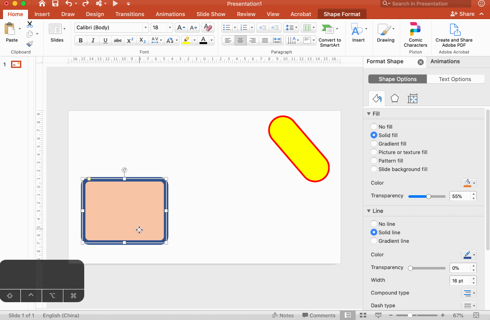
Task: Click the Format Painter brush icon
Action: click(30, 44)
